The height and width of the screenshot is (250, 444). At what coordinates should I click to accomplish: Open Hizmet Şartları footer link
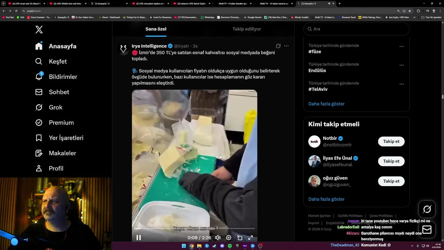319,216
